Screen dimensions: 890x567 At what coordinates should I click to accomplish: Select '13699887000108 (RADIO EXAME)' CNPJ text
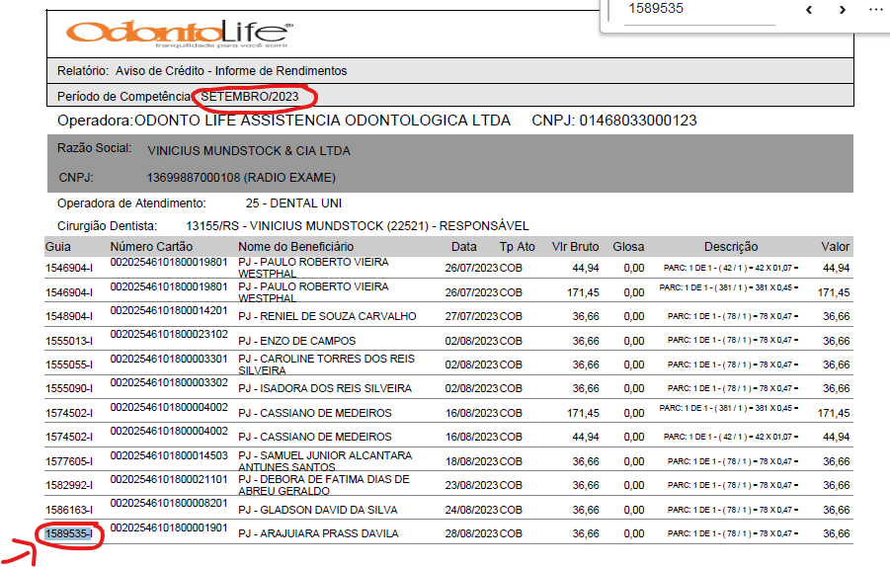tap(241, 178)
